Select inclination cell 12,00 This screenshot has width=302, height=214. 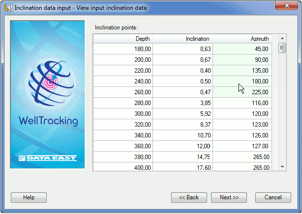click(x=182, y=146)
